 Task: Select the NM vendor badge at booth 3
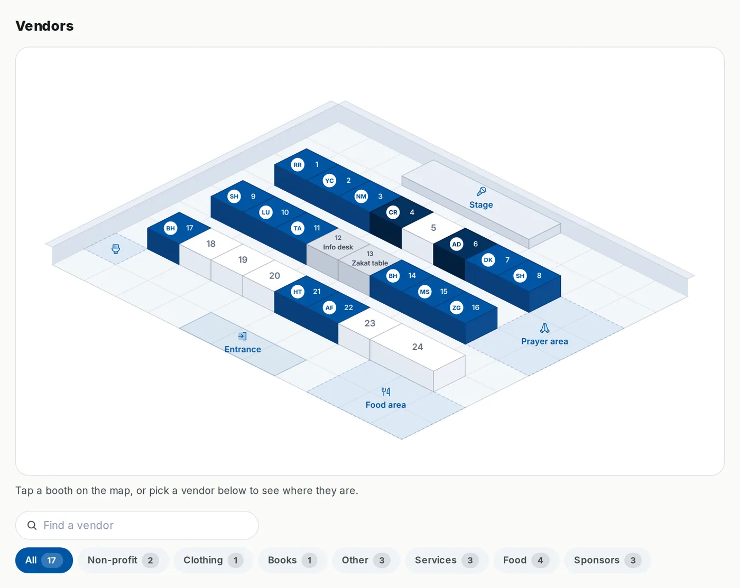361,197
